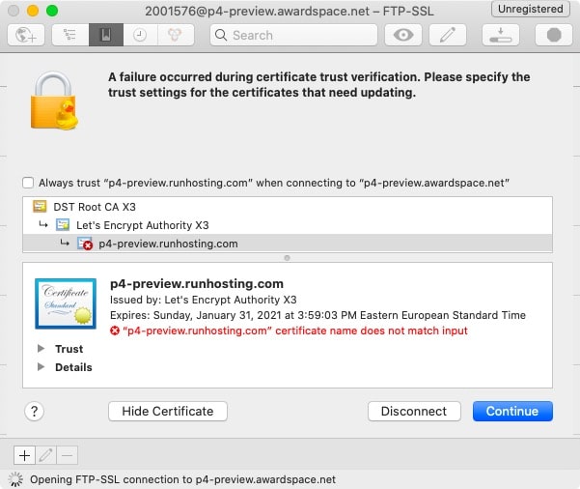Remove the bookmark with the minus button

pyautogui.click(x=67, y=455)
